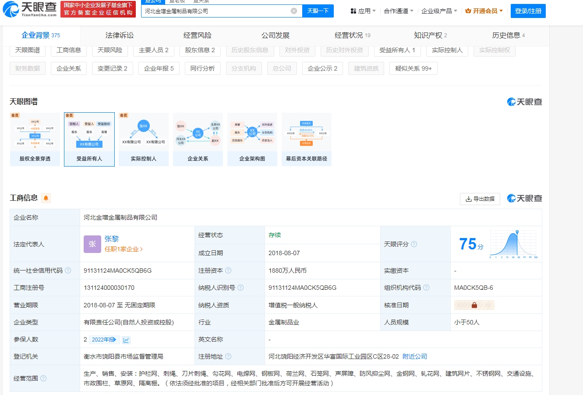Screen dimensions: 583x395
Task: Click the 开通会员 crown icon
Action: click(468, 11)
